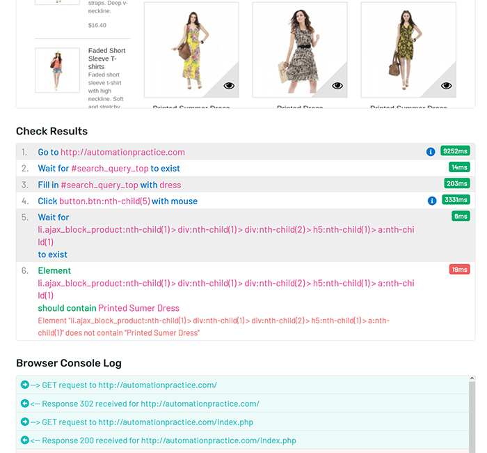Click arrow icon beside GET request automationpractice.com/

[25, 385]
